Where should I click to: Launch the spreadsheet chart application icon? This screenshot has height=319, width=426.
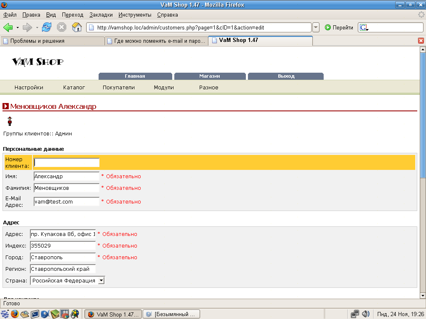pyautogui.click(x=64, y=314)
